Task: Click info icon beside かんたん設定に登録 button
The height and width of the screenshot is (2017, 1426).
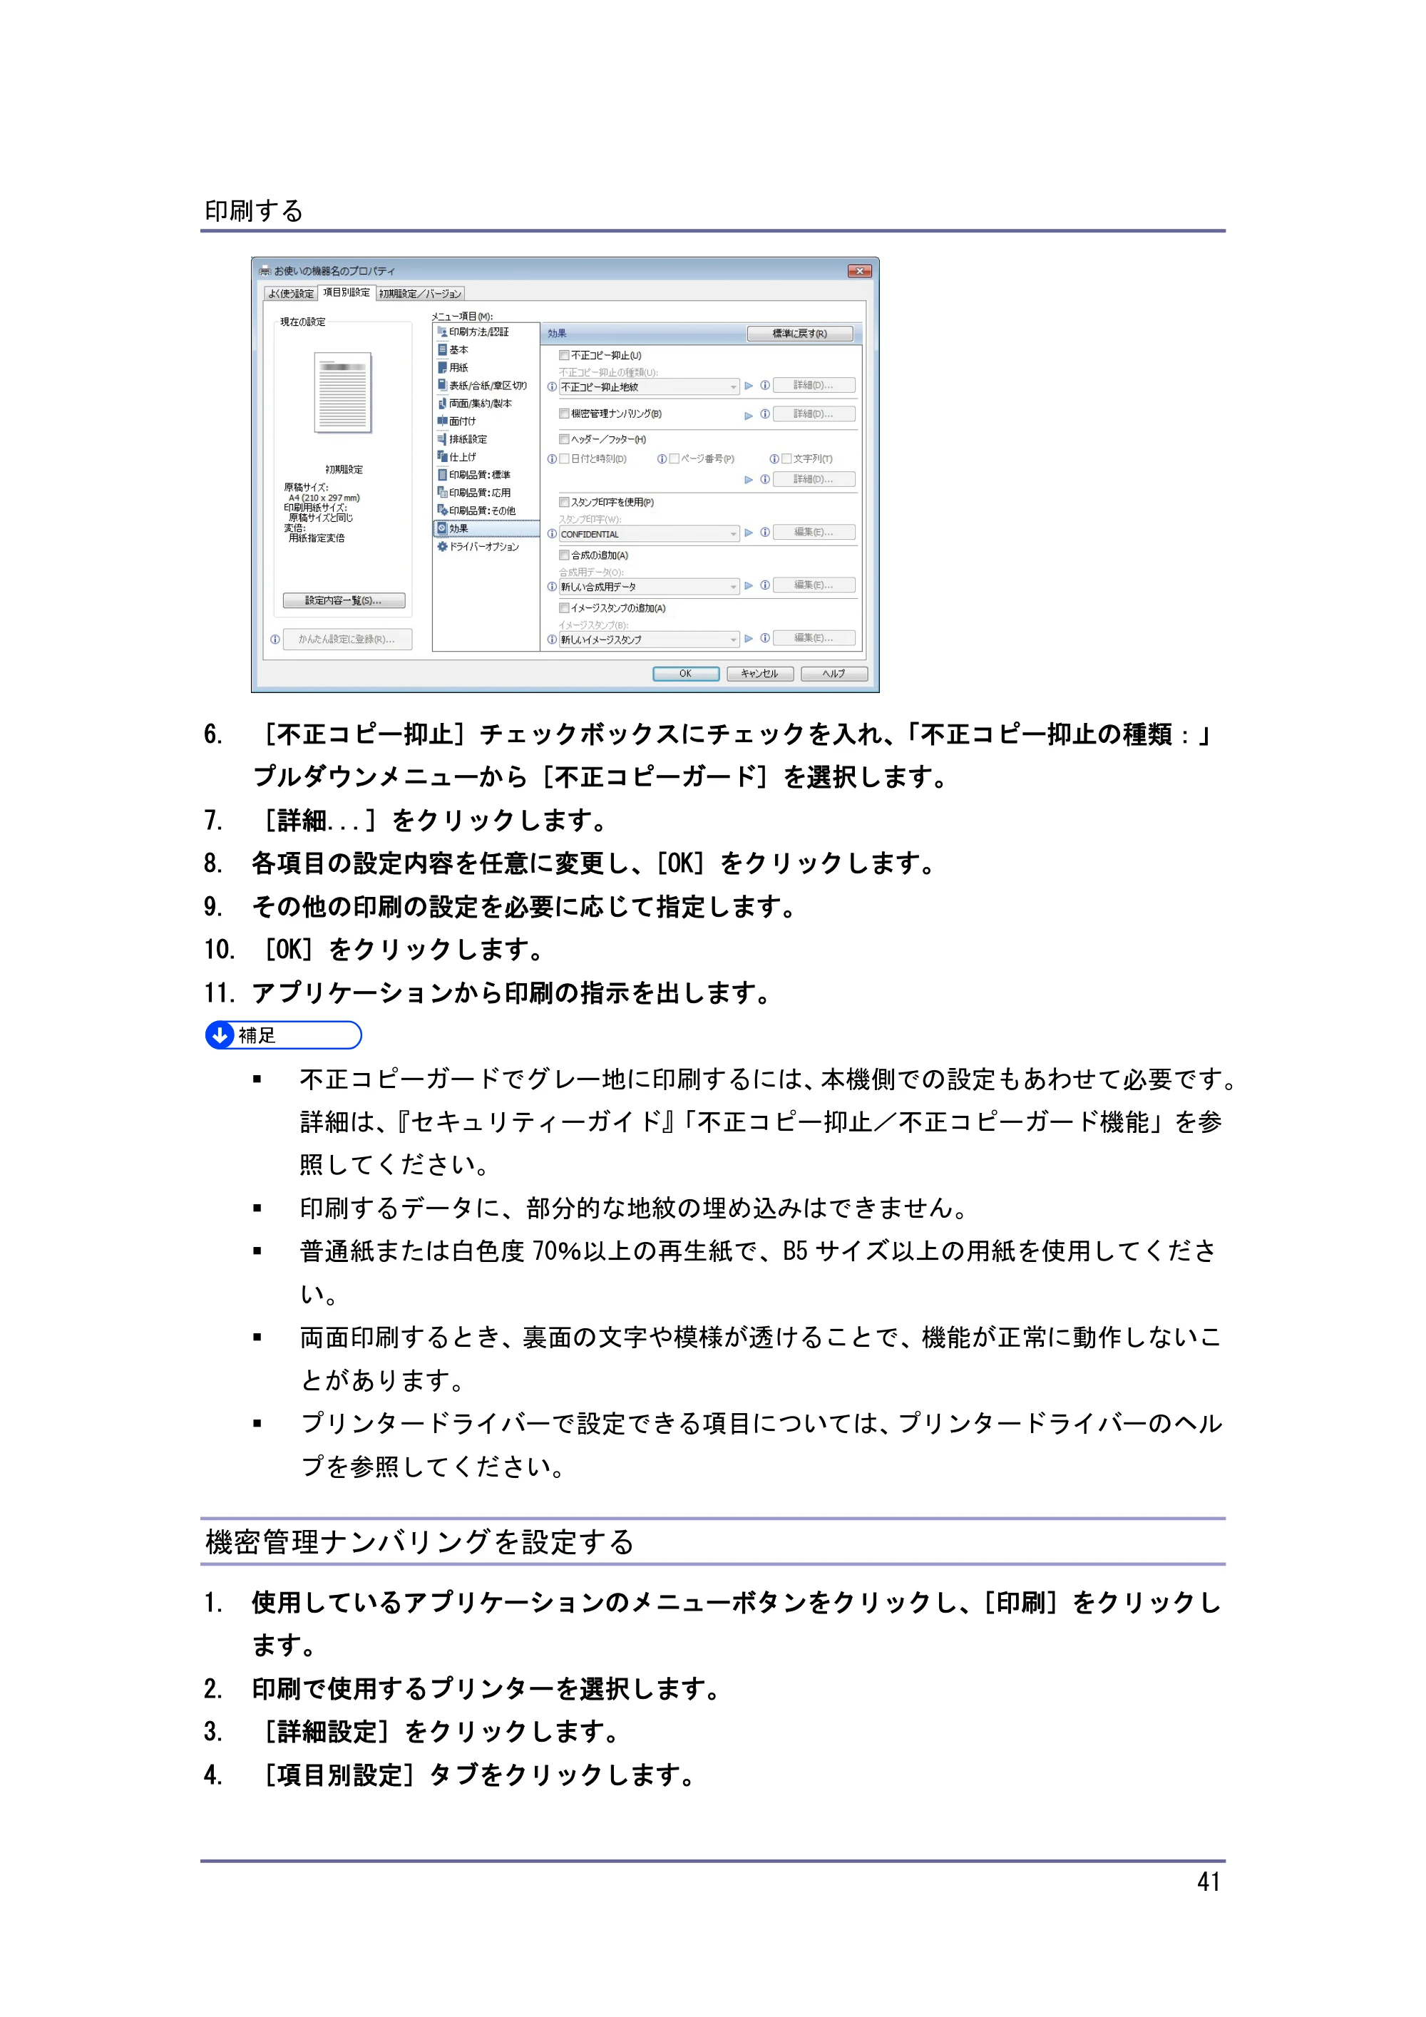Action: pyautogui.click(x=275, y=639)
